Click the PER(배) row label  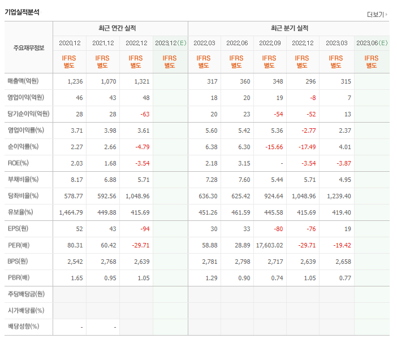coord(19,245)
